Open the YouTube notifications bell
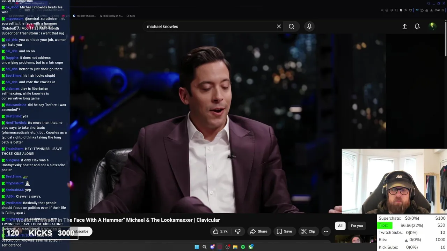This screenshot has width=447, height=251. pyautogui.click(x=417, y=26)
